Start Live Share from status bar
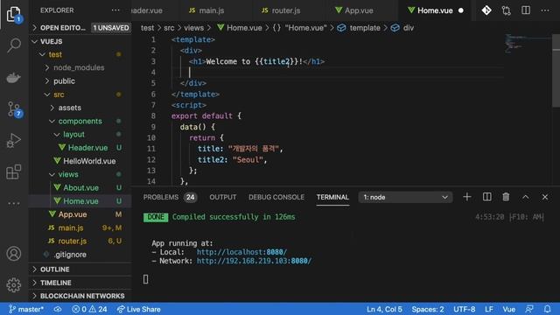560x315 pixels. click(138, 309)
